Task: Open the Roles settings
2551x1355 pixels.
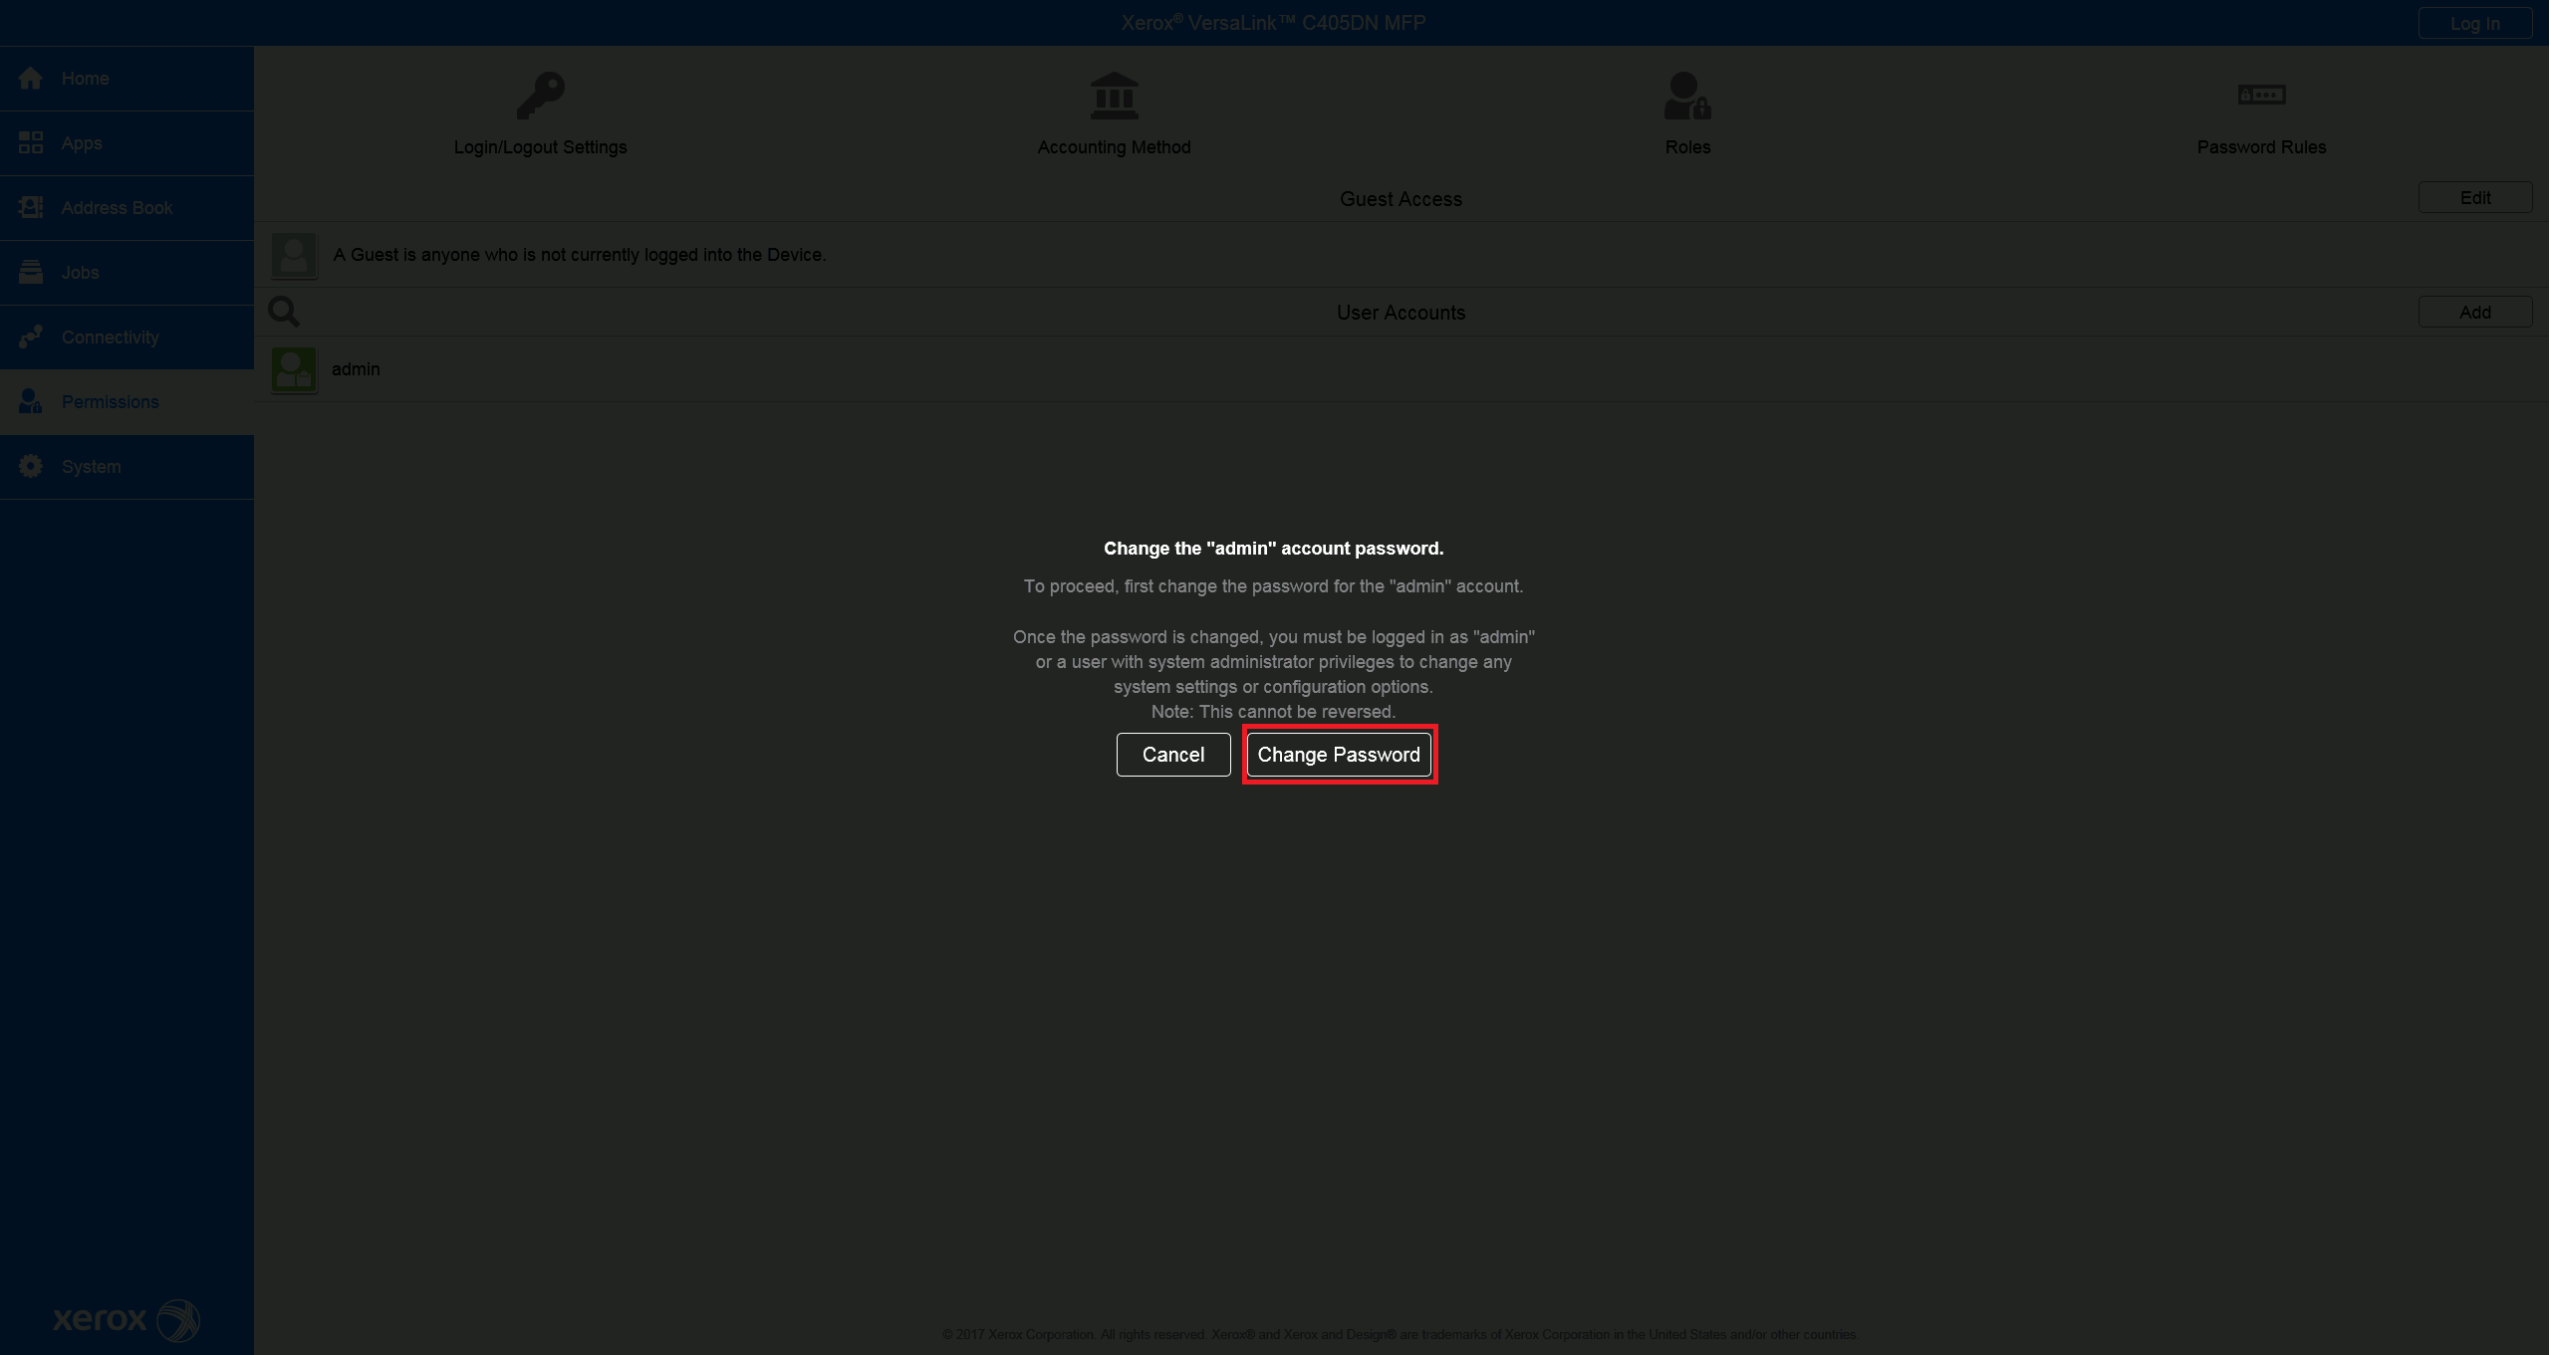Action: pos(1686,110)
